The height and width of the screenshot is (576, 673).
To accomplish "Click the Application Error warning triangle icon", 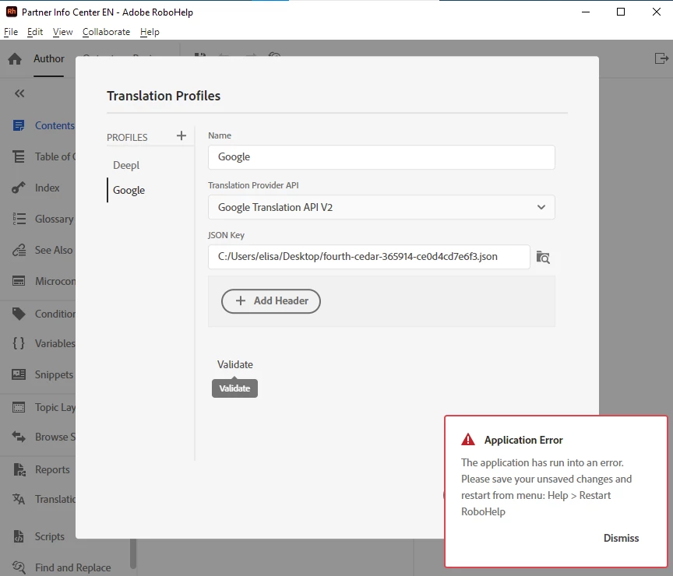I will point(468,440).
